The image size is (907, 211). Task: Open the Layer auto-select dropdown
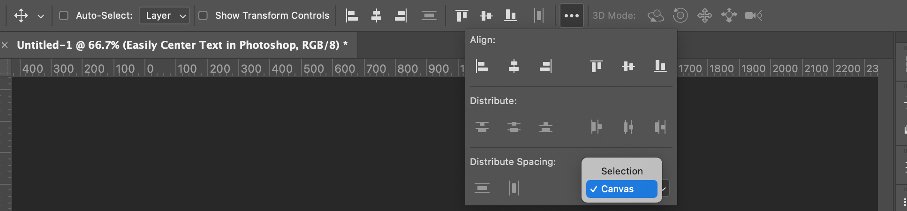[164, 15]
